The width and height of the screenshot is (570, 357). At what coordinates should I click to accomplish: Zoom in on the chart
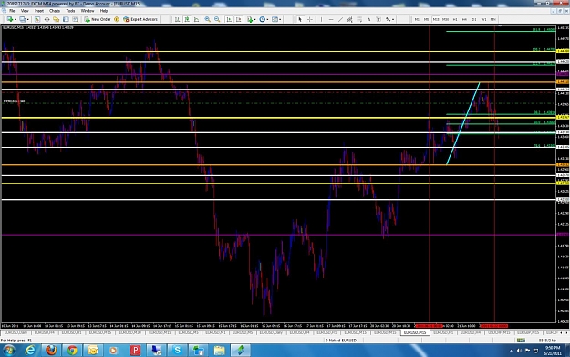pyautogui.click(x=207, y=19)
